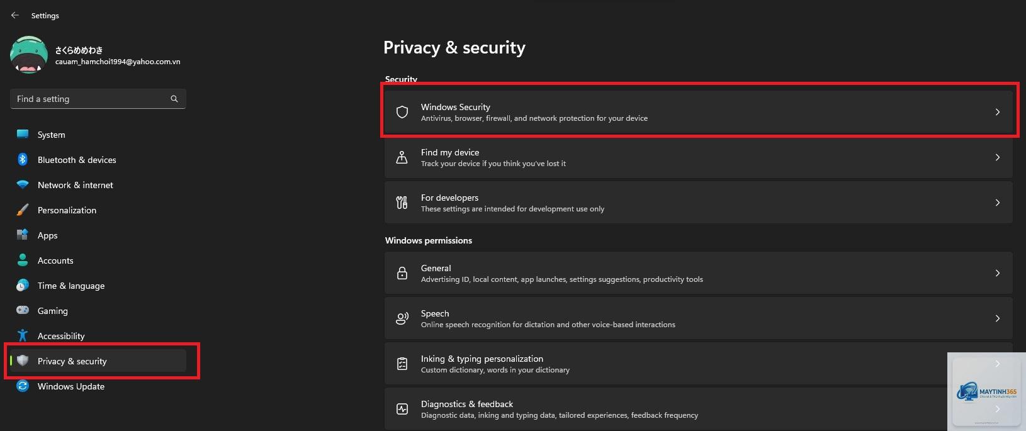Open Speech settings via chevron arrow
The image size is (1026, 431).
pos(998,318)
